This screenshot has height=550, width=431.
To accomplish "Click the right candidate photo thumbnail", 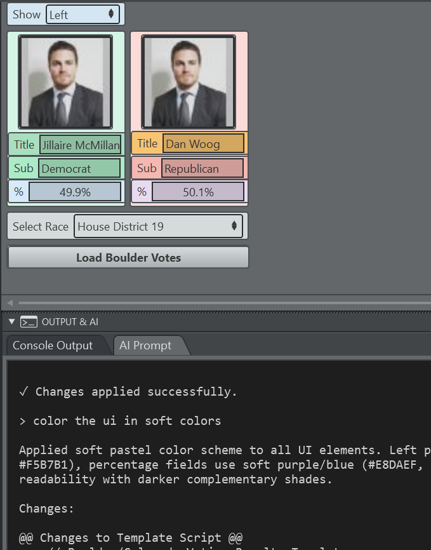I will [x=189, y=82].
